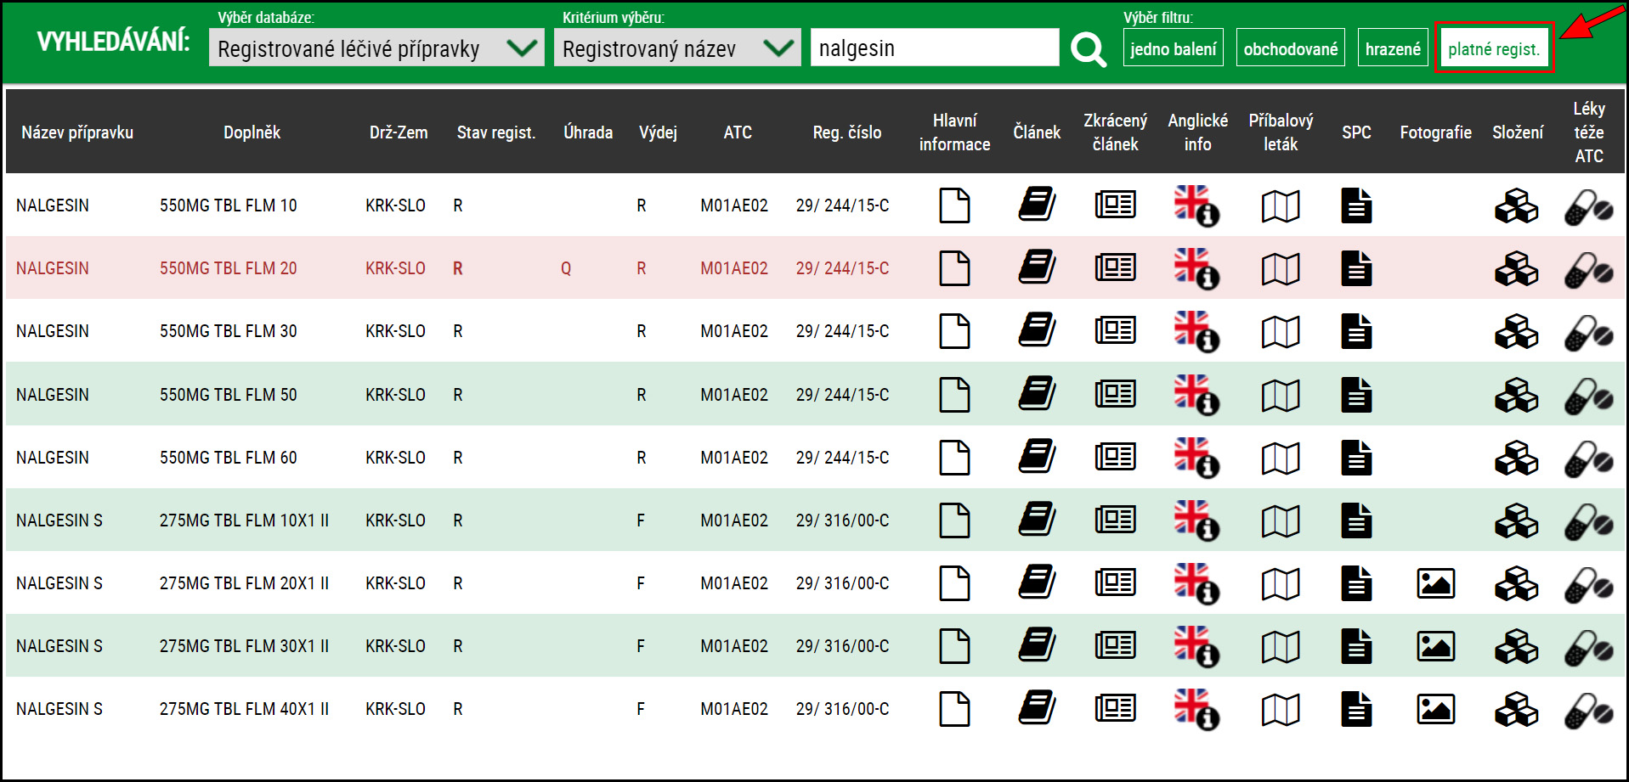Click '275MG TBL FLM 10X1 II' cell
The height and width of the screenshot is (782, 1629).
pos(245,520)
